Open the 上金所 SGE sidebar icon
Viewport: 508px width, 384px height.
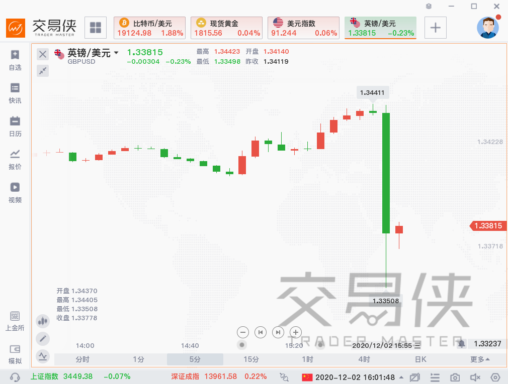[15, 321]
